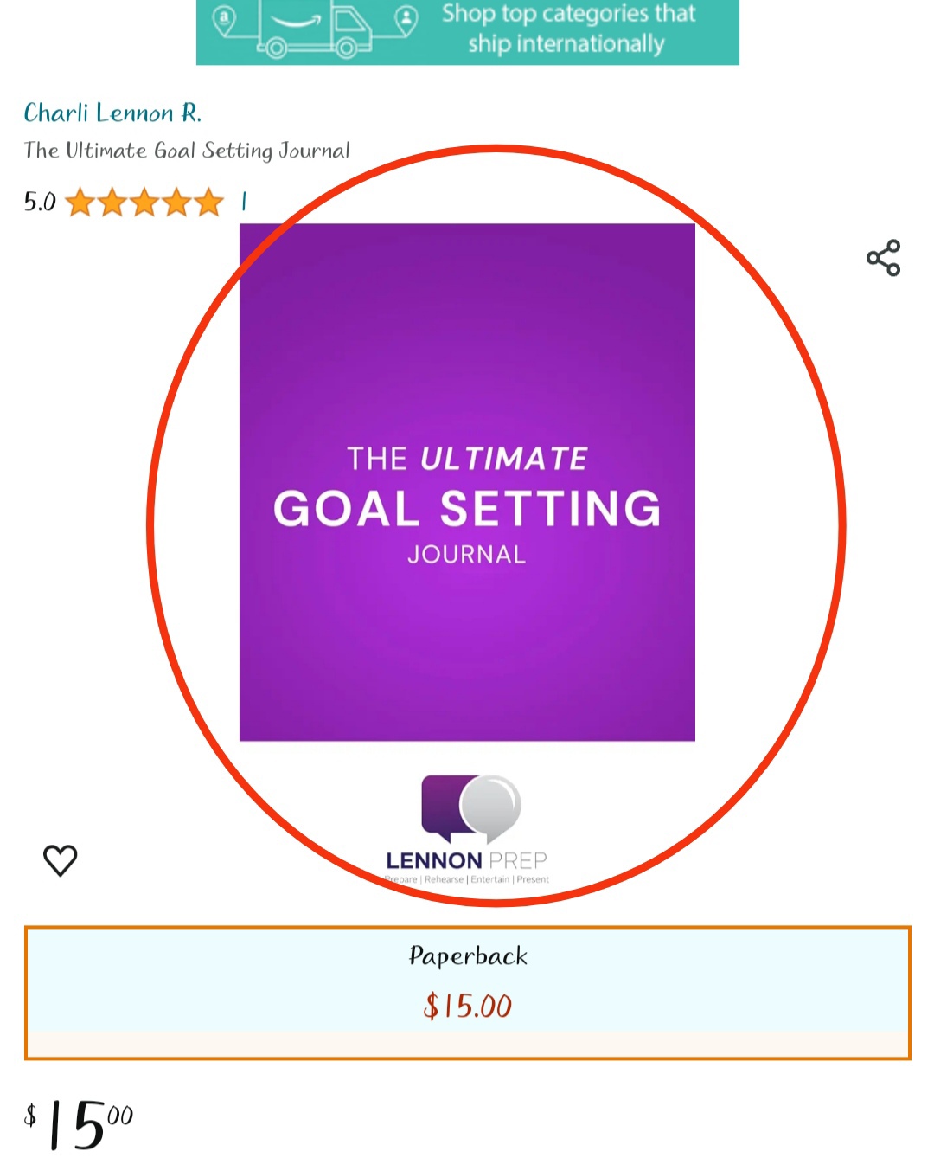Click the purple book cover image
The width and height of the screenshot is (934, 1158).
467,481
